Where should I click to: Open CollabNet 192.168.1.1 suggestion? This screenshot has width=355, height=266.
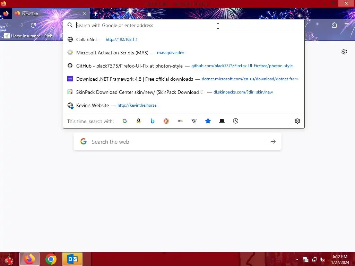(x=184, y=39)
